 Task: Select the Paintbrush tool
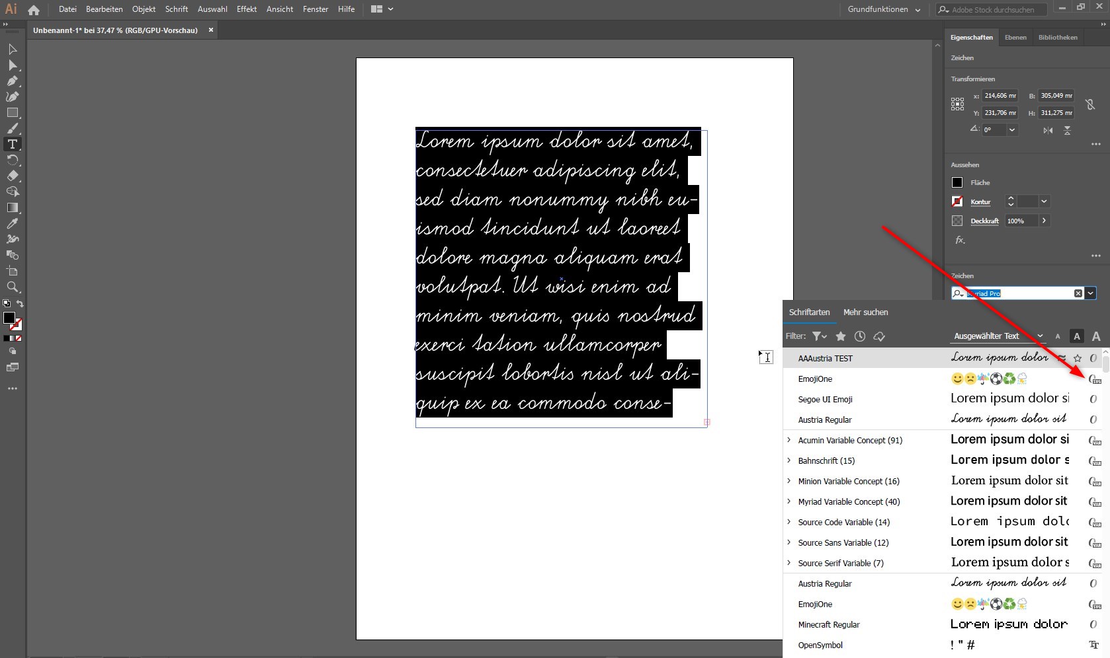click(12, 129)
